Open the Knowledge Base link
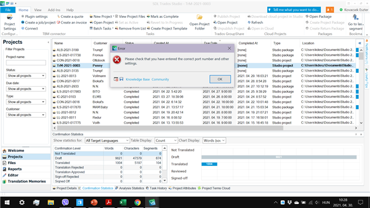The height and width of the screenshot is (208, 370). coord(138,79)
